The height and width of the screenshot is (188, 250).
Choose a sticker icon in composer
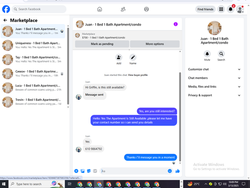tap(89, 171)
